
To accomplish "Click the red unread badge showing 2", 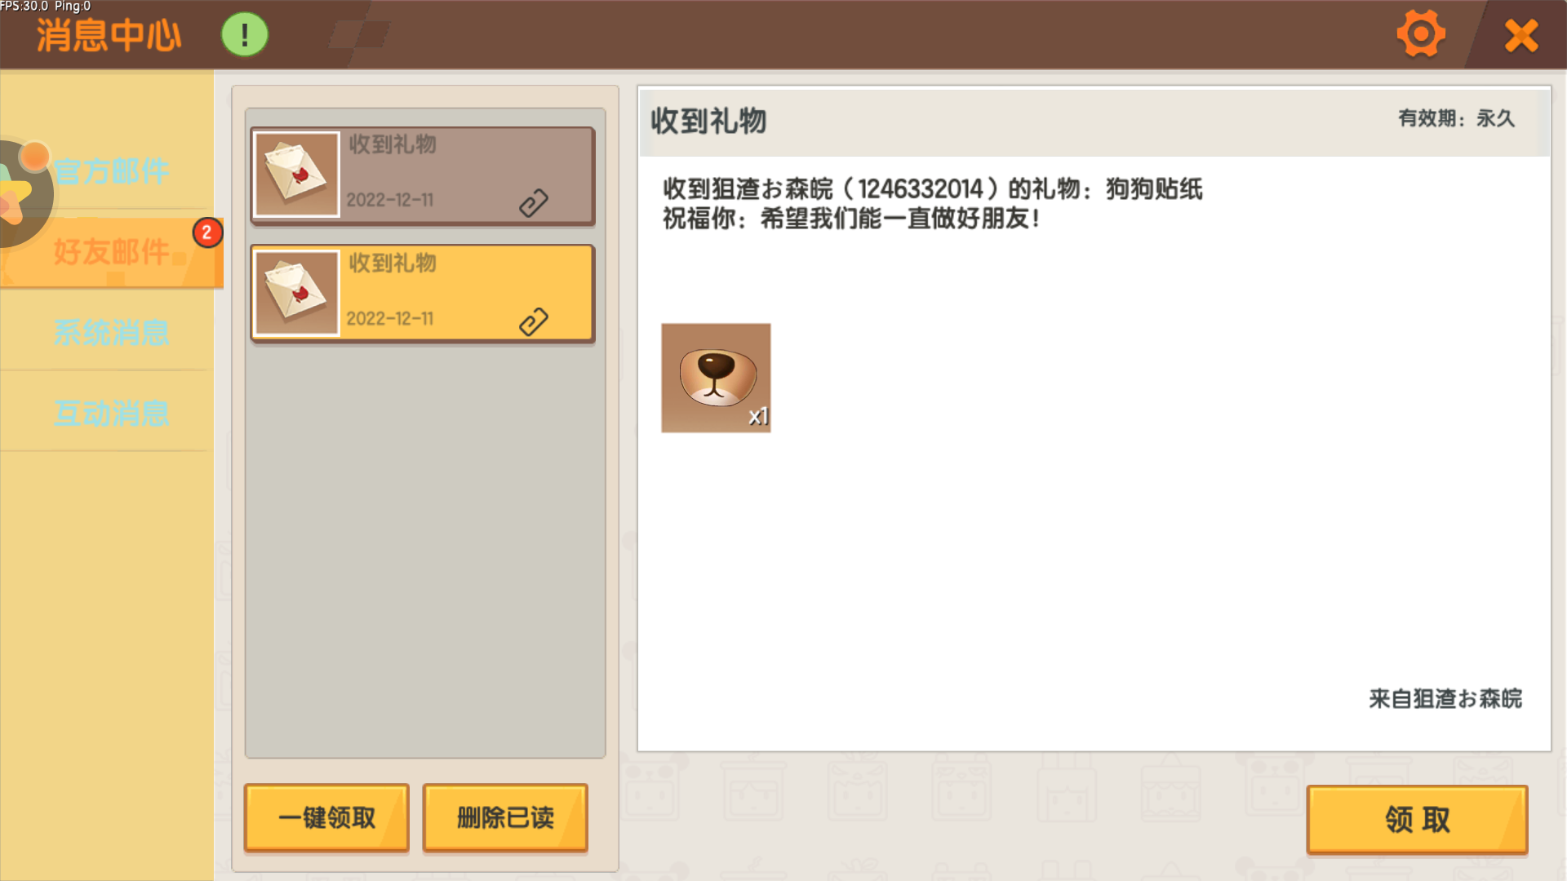I will click(x=206, y=232).
